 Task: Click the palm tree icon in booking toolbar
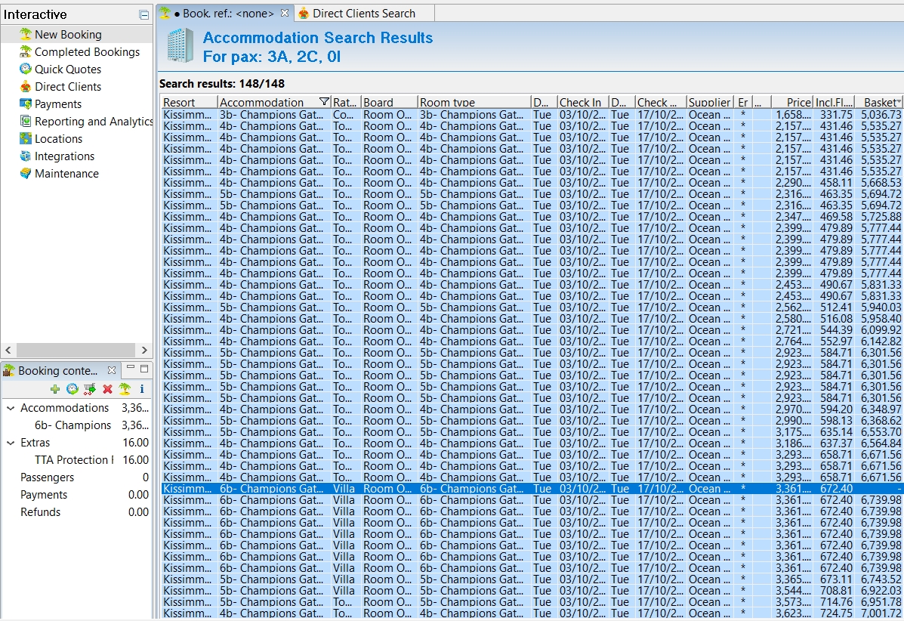click(x=125, y=389)
